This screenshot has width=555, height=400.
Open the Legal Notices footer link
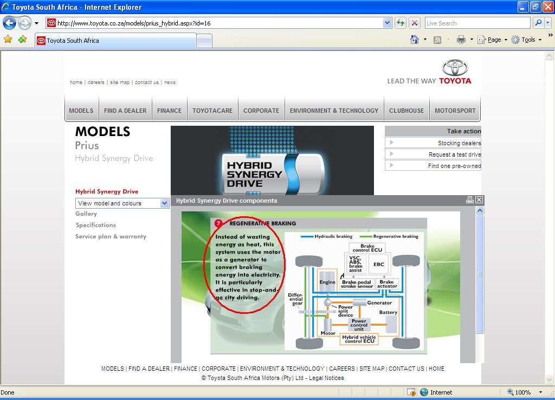pos(326,378)
